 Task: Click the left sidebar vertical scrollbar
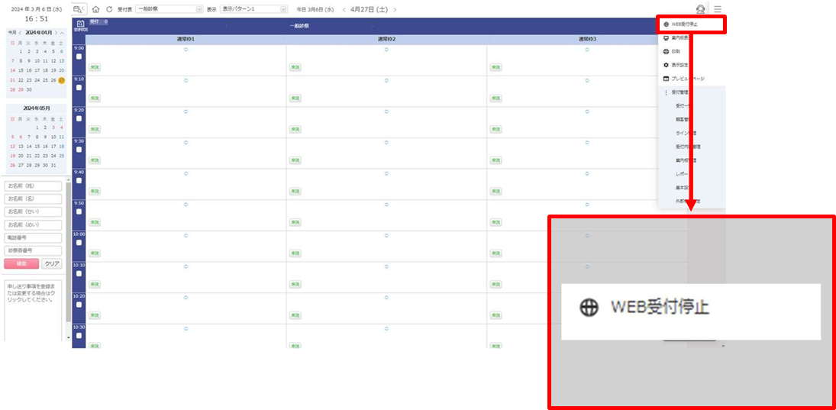point(68,252)
